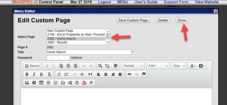Align text right

[x=113, y=74]
